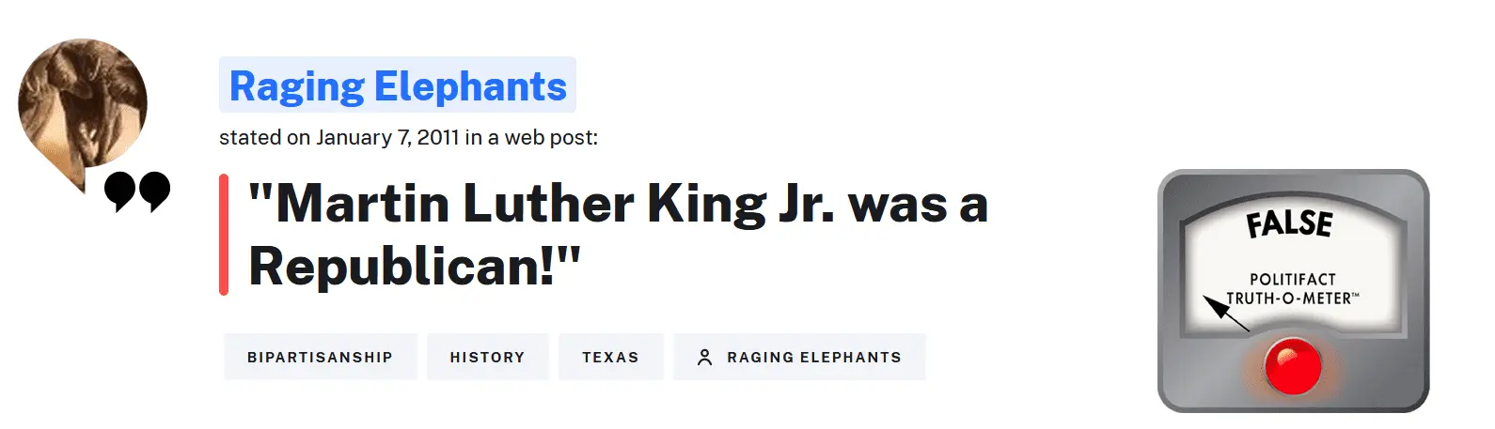The image size is (1495, 429).
Task: Click the Raging Elephants headline link
Action: coord(398,86)
